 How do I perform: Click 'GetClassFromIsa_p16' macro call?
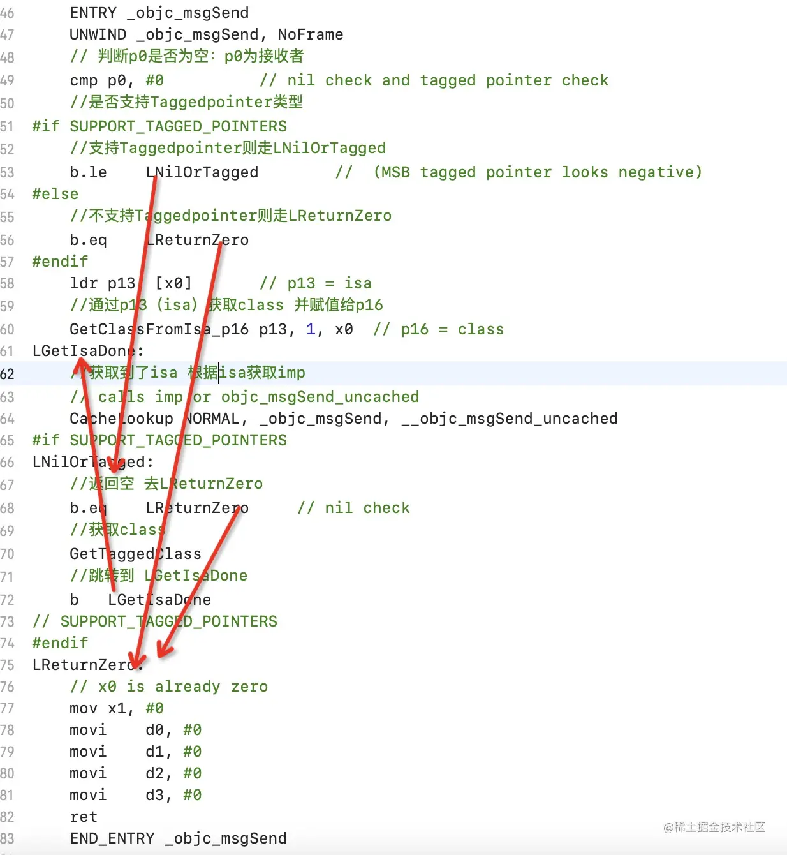point(159,329)
